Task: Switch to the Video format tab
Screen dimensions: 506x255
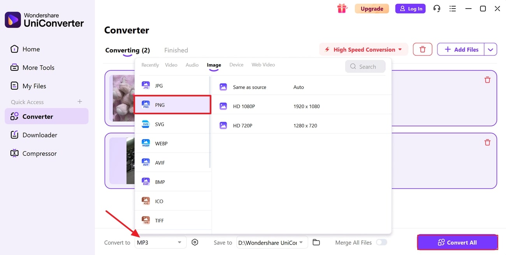Action: click(171, 65)
